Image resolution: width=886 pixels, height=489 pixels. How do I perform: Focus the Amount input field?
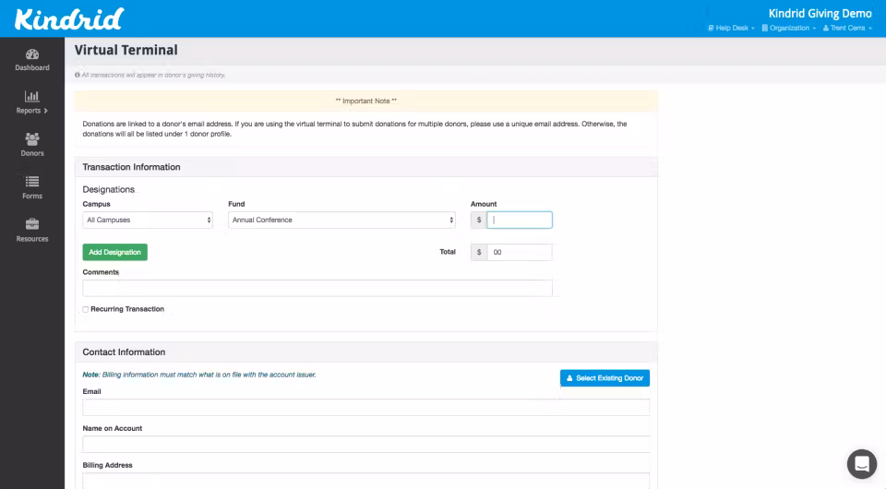click(x=520, y=221)
